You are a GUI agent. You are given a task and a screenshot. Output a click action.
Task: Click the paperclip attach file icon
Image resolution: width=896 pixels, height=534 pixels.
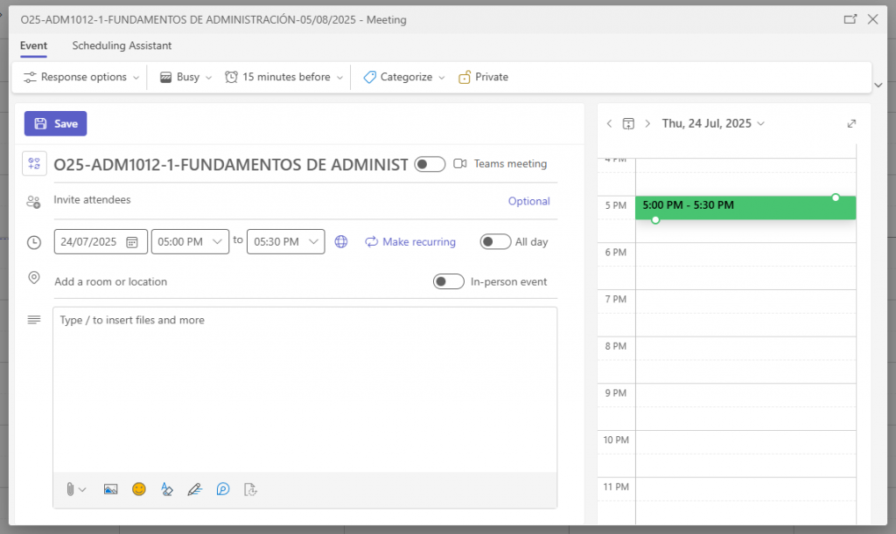click(x=70, y=489)
